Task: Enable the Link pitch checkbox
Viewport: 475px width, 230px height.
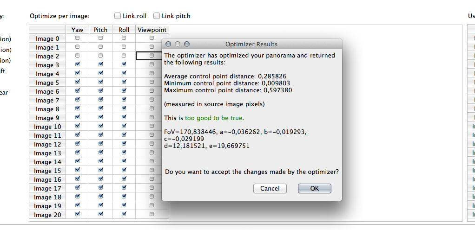Action: click(157, 16)
